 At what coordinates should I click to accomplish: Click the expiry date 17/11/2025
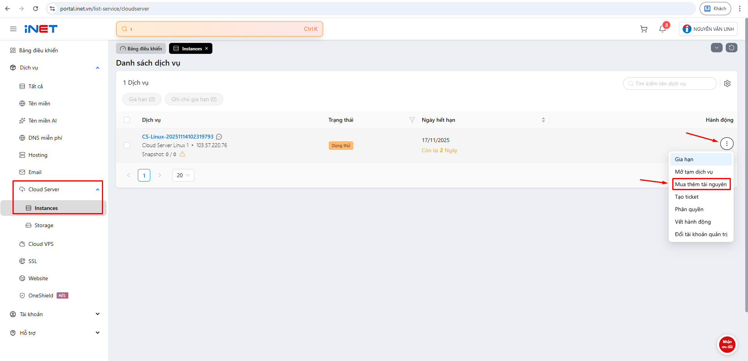tap(436, 140)
